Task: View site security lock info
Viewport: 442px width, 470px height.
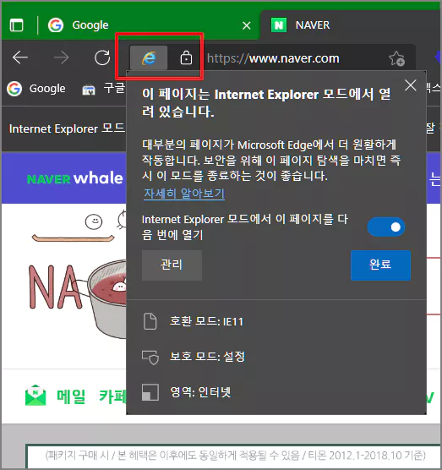Action: click(x=186, y=57)
